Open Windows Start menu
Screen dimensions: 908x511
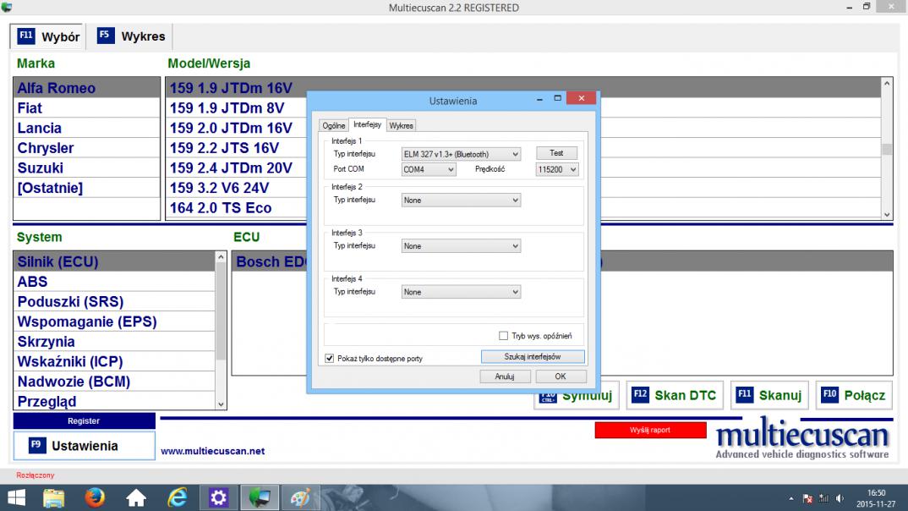pos(16,497)
